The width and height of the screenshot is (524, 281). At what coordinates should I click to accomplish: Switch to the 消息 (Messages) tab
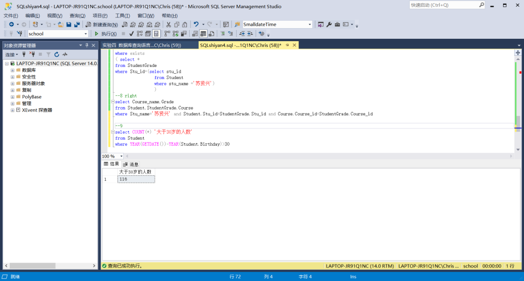click(x=131, y=164)
